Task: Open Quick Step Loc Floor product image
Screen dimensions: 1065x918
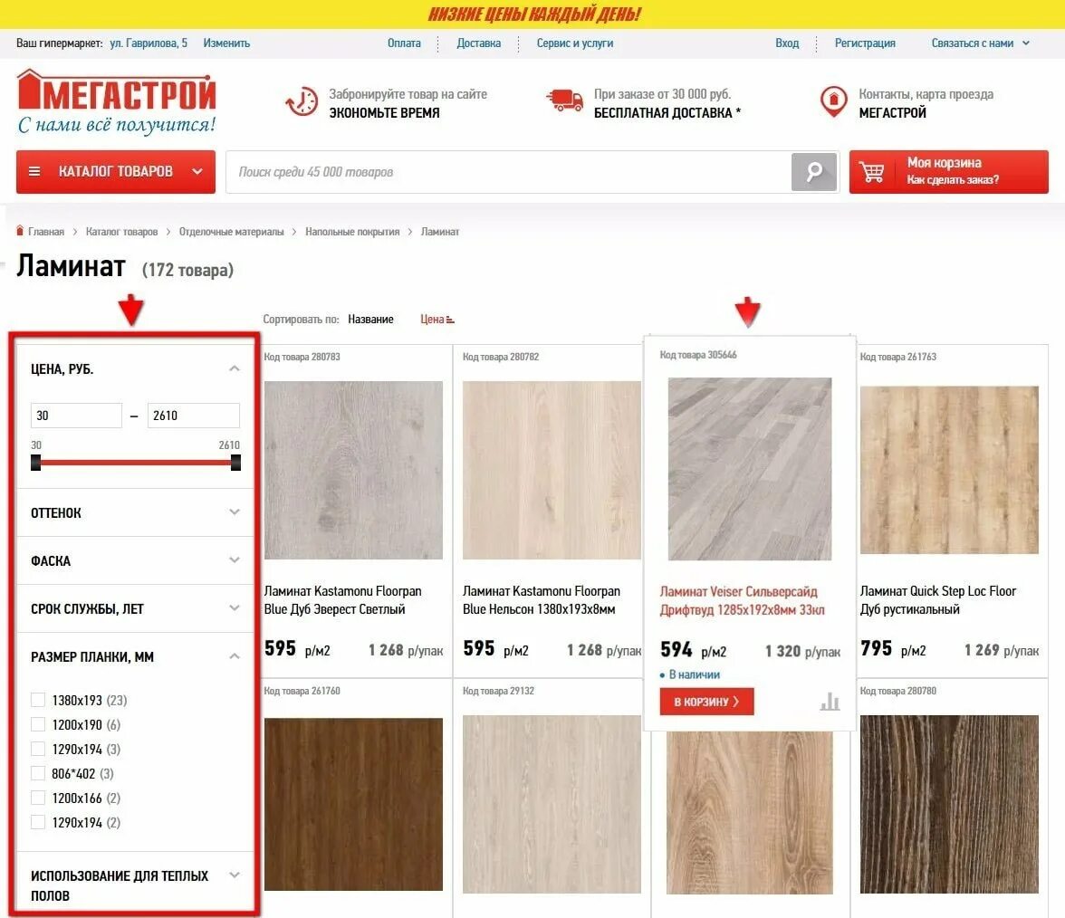Action: (949, 470)
